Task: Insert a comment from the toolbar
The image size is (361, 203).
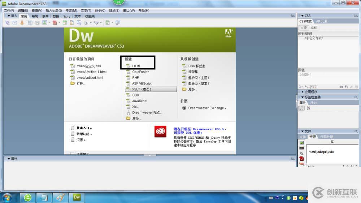Action: (79, 23)
